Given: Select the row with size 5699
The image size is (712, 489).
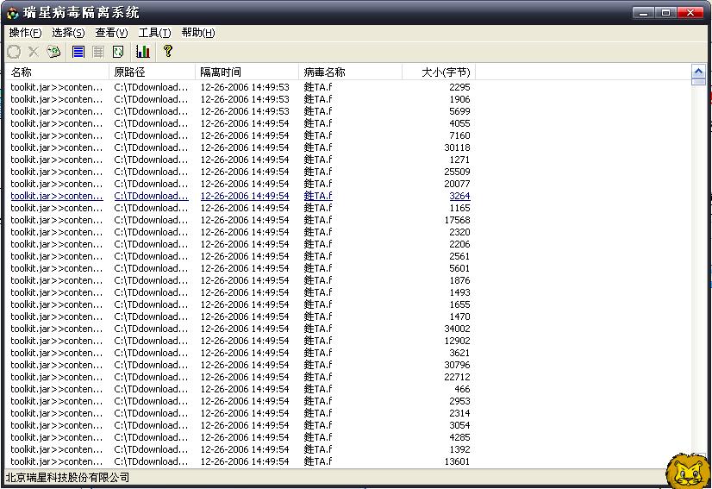Looking at the screenshot, I should [x=240, y=111].
